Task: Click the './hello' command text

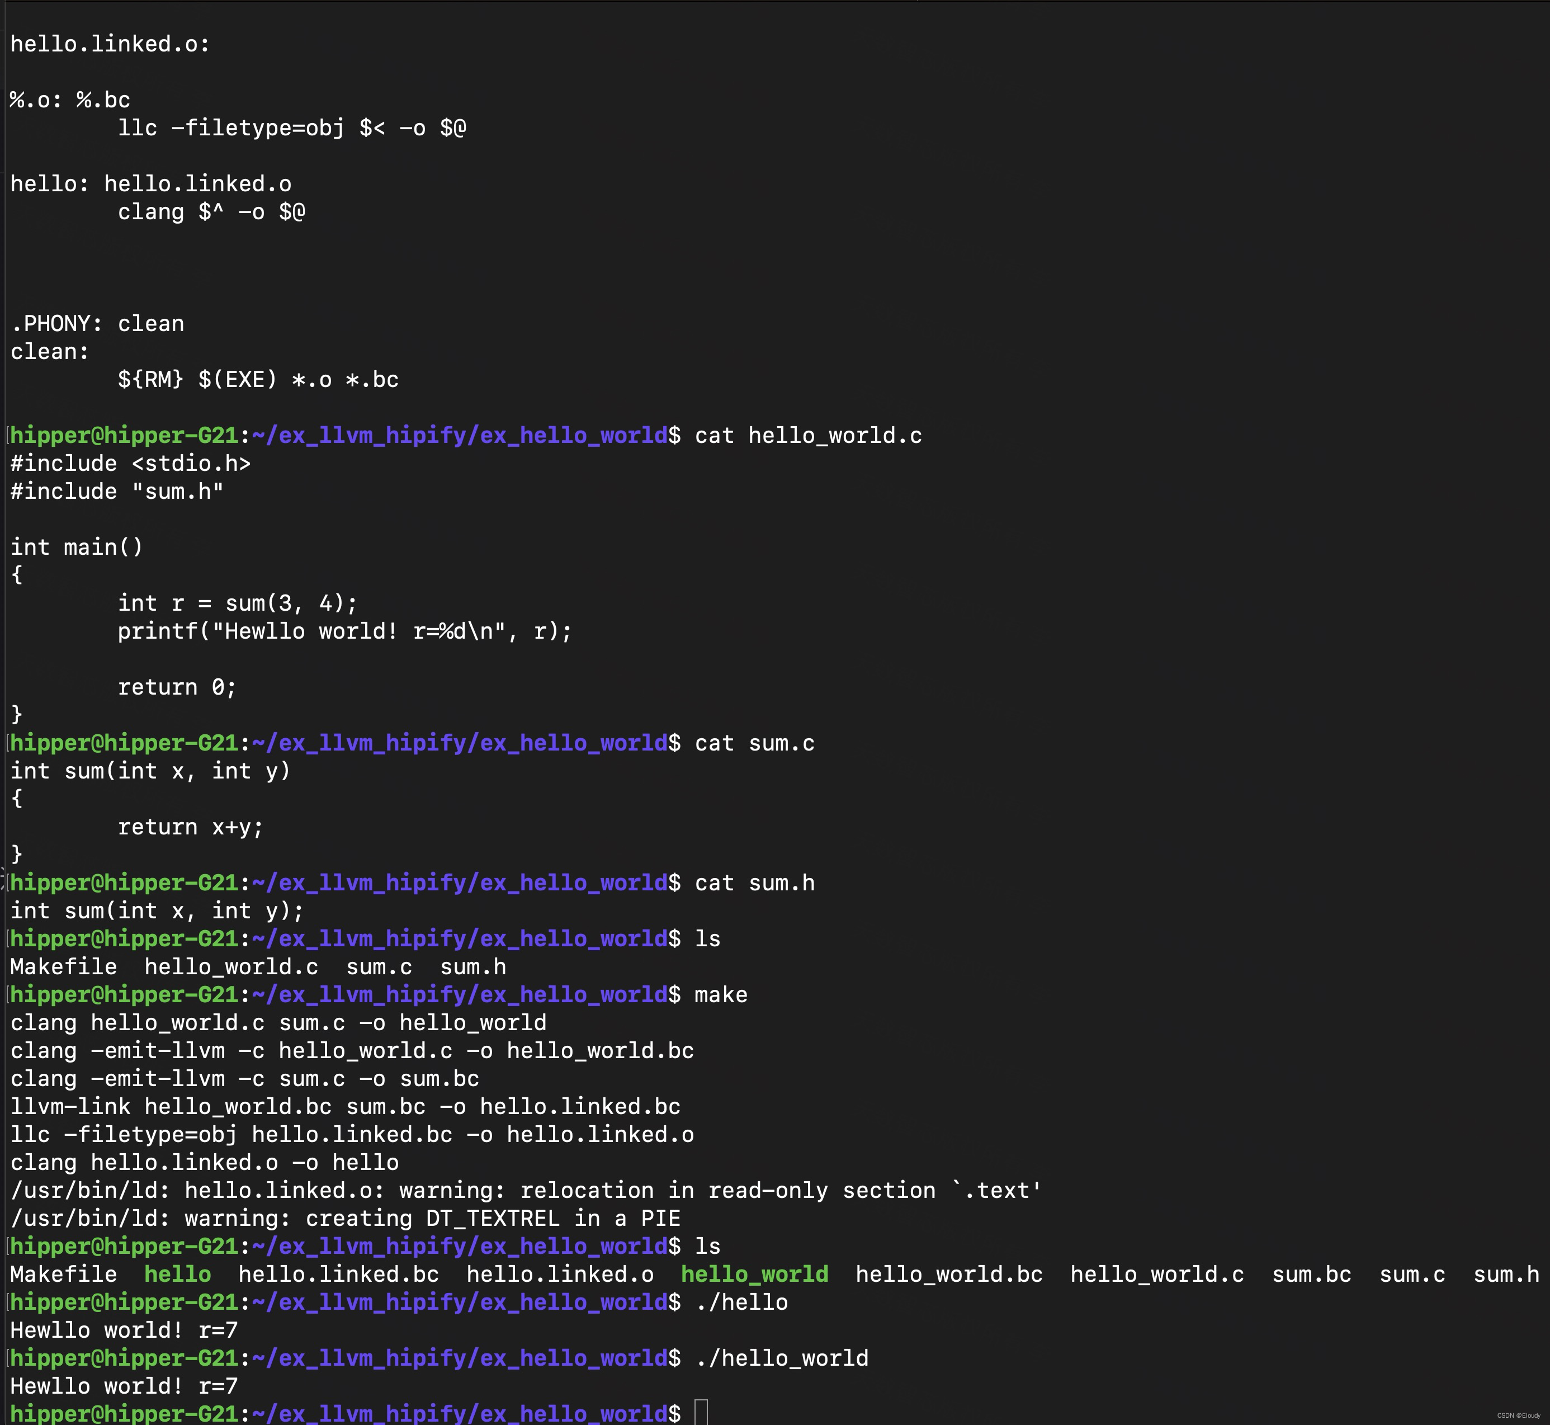Action: [741, 1303]
